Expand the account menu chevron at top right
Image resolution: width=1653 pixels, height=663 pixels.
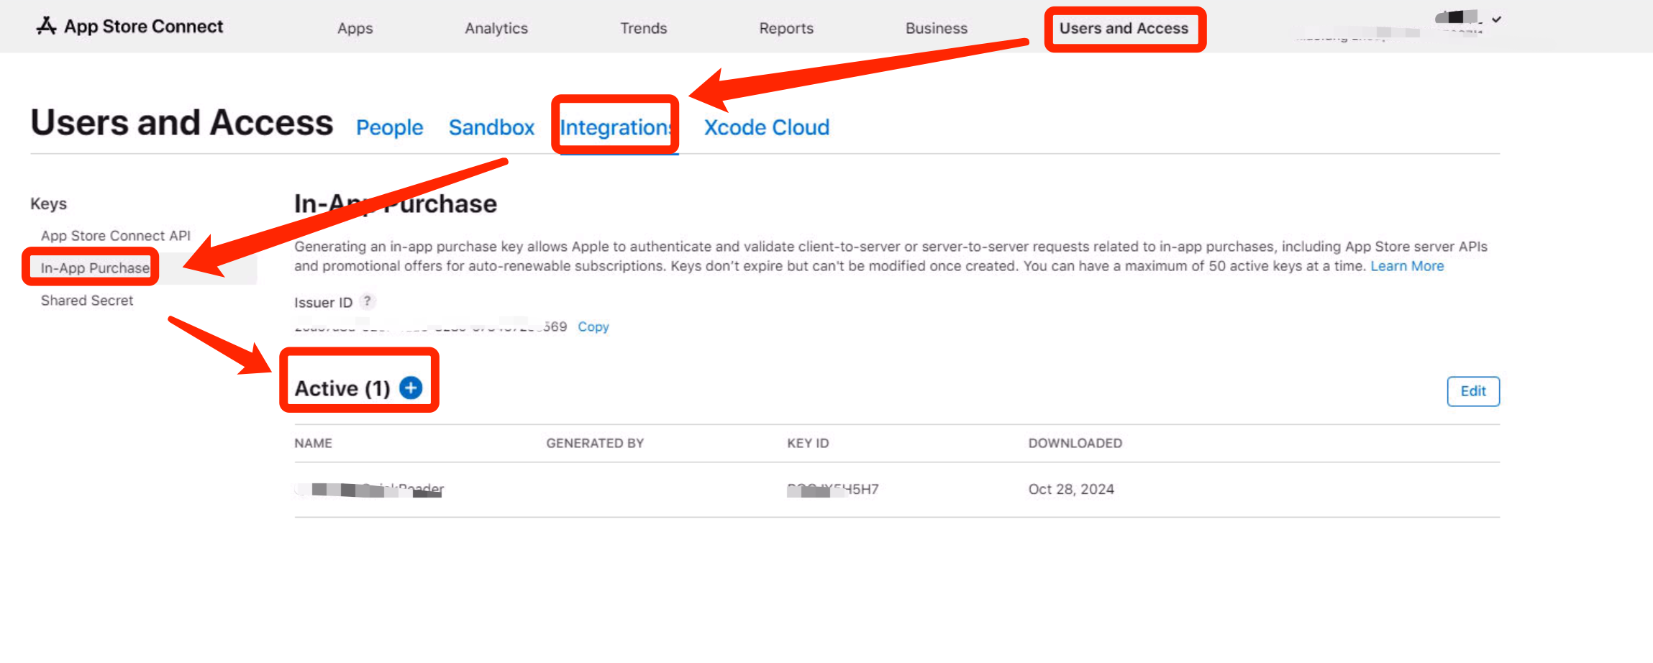click(1496, 19)
